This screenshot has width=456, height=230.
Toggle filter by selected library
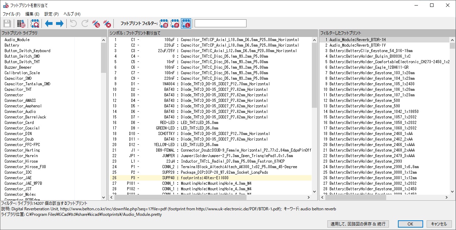(x=186, y=23)
